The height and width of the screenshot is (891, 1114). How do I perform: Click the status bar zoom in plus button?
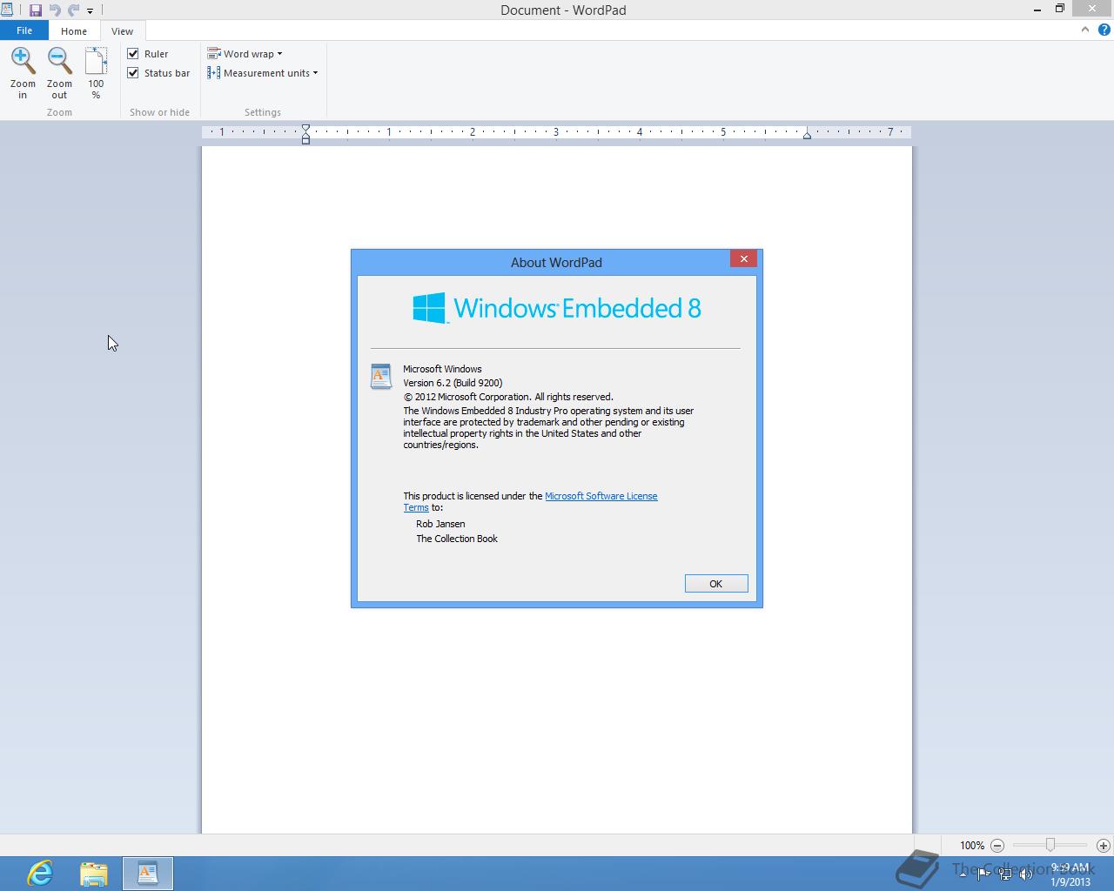click(1104, 845)
